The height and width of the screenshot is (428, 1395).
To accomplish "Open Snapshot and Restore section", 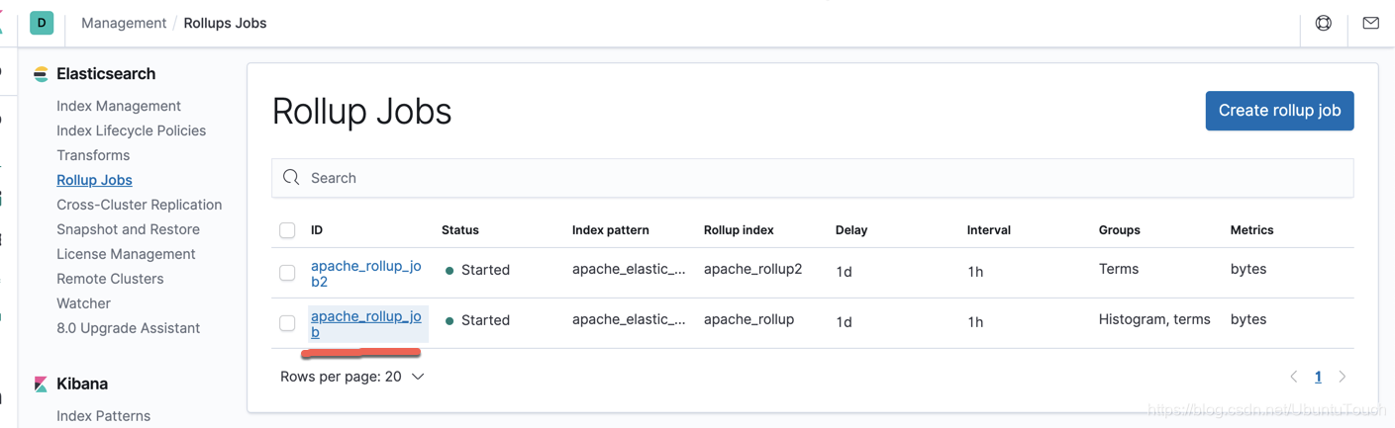I will pyautogui.click(x=128, y=229).
